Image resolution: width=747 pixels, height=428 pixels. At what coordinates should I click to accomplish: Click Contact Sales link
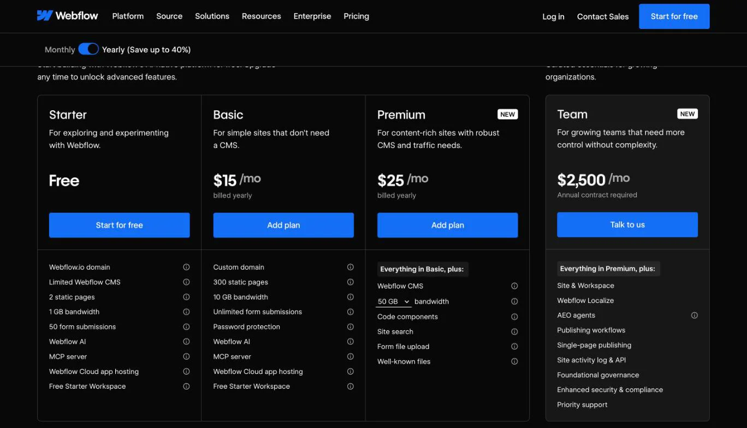click(x=603, y=16)
